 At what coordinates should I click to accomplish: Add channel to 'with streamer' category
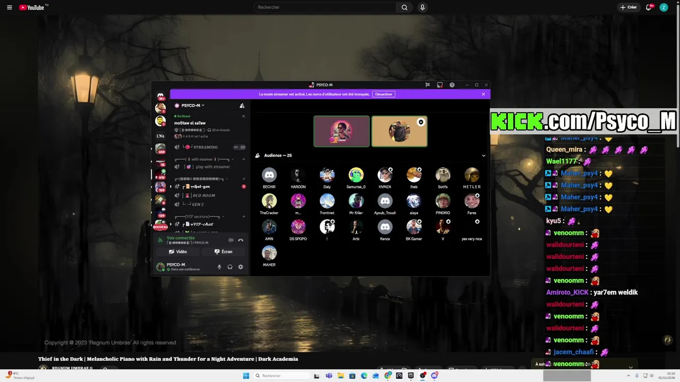244,159
